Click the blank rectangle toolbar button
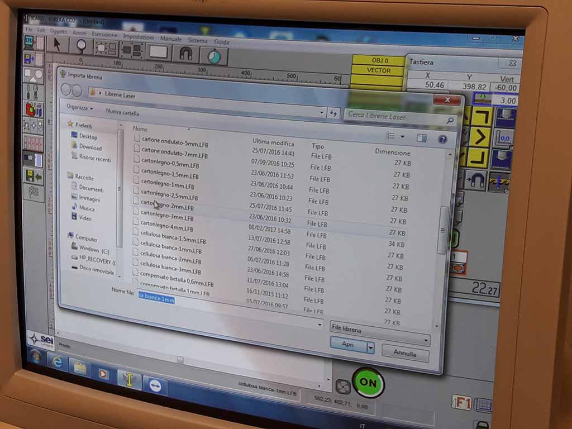 point(158,52)
